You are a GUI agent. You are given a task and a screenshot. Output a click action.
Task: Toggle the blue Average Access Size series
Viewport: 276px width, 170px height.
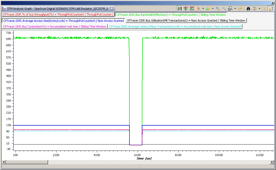point(64,21)
